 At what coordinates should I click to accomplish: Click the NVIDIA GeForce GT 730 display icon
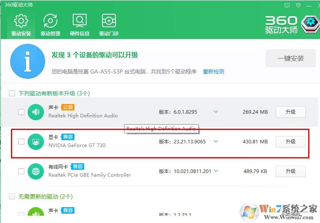[x=36, y=142]
